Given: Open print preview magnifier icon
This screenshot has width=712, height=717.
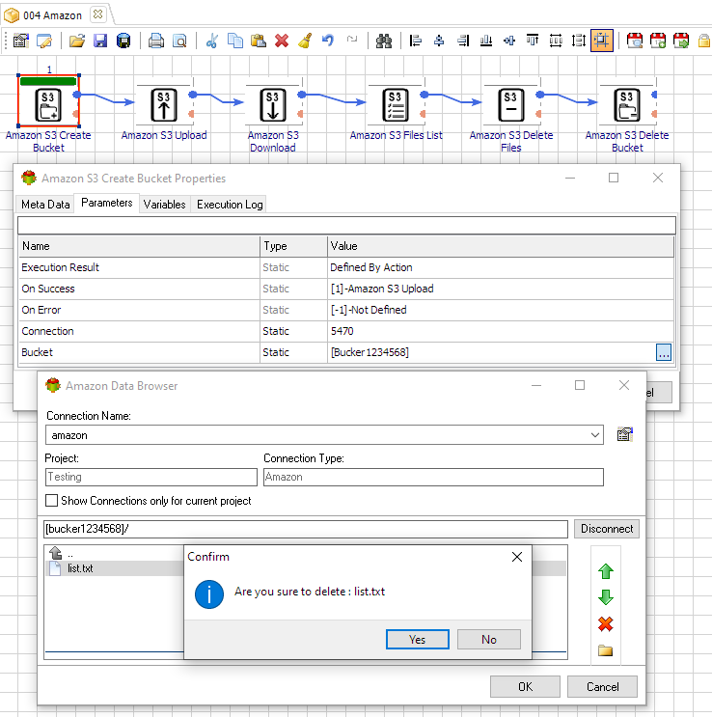Looking at the screenshot, I should tap(179, 41).
